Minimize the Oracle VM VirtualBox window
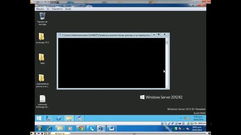241x135 pixels. coord(191,5)
